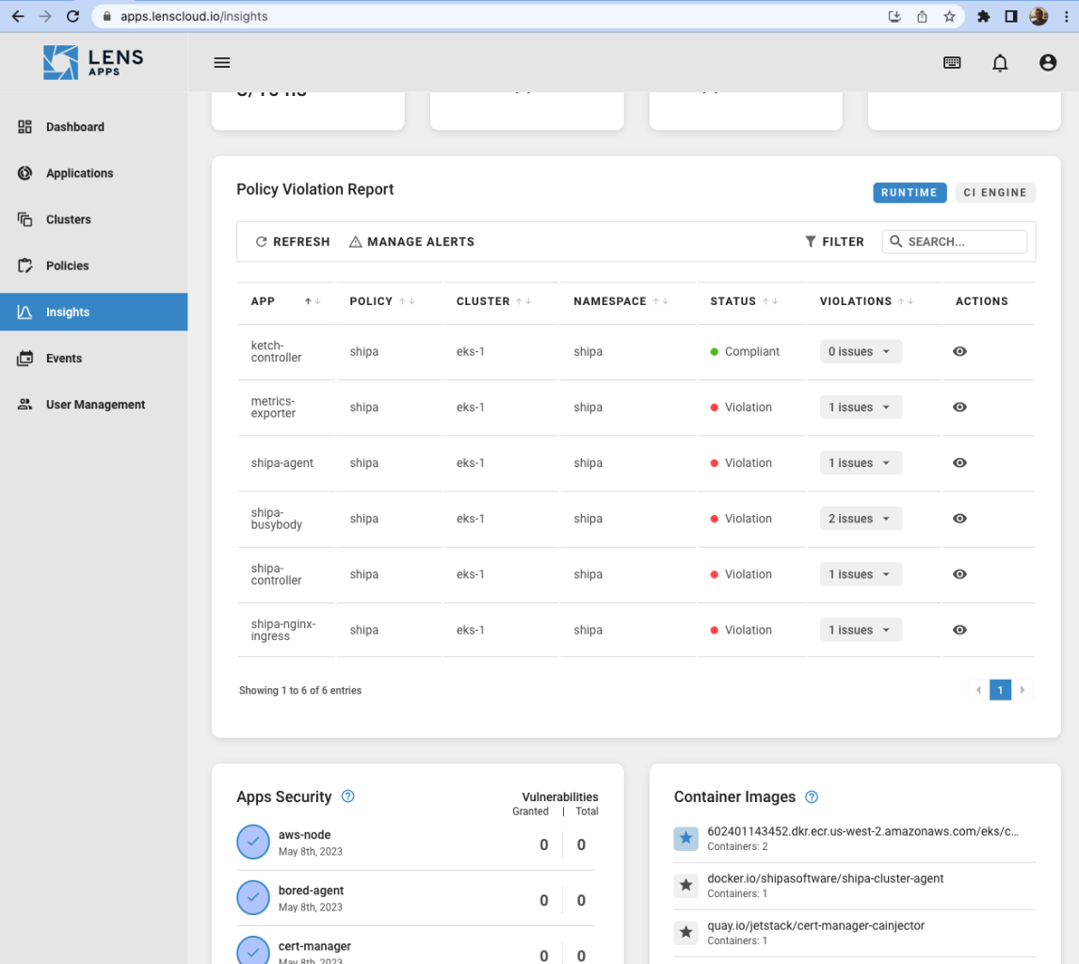1079x964 pixels.
Task: Click Container Images help question icon
Action: click(812, 796)
